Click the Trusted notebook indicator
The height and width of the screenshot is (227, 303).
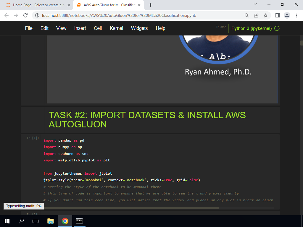coord(221,27)
